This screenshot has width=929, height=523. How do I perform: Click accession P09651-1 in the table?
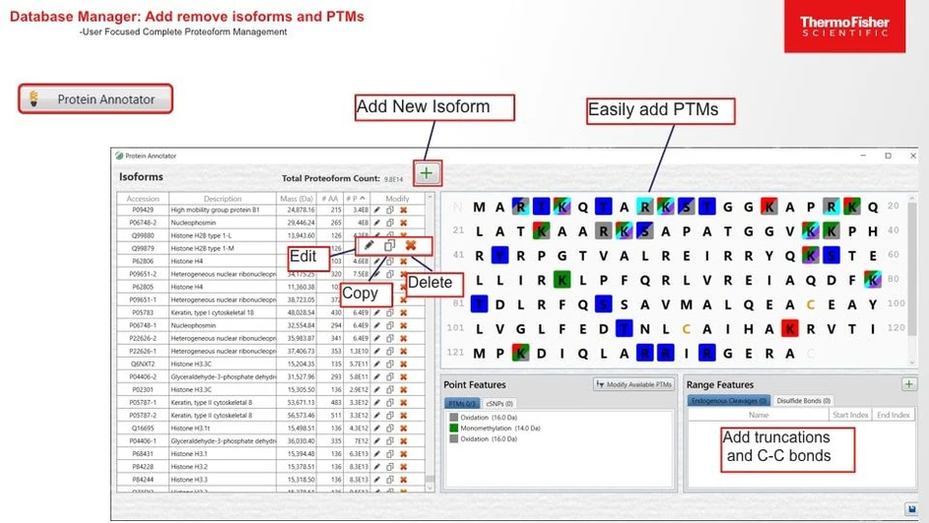pyautogui.click(x=143, y=299)
